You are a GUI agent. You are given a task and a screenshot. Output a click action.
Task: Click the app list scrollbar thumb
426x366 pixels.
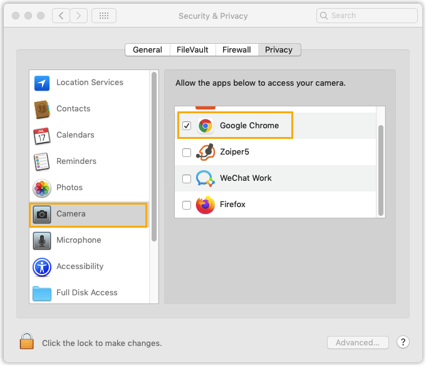click(x=381, y=170)
